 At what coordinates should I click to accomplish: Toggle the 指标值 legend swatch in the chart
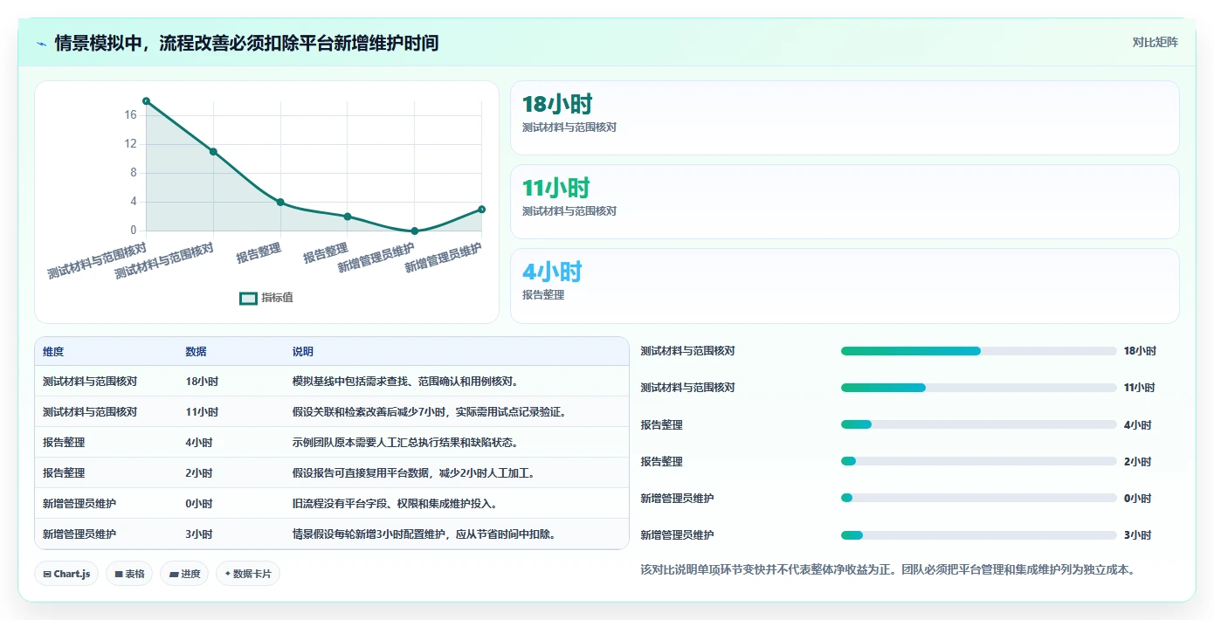pyautogui.click(x=249, y=298)
